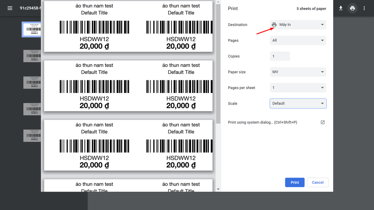Click the 'Pages' label
Viewport: 374px width, 210px height.
pyautogui.click(x=233, y=40)
